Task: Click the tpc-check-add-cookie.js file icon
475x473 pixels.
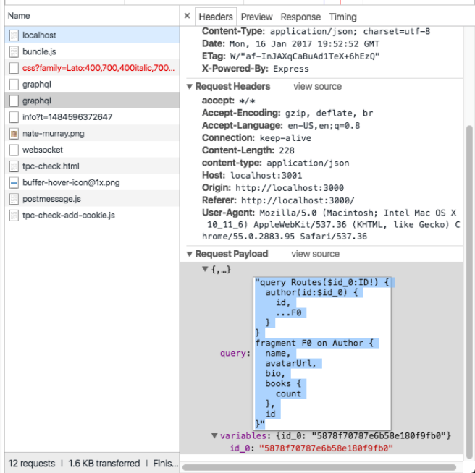Action: tap(14, 216)
